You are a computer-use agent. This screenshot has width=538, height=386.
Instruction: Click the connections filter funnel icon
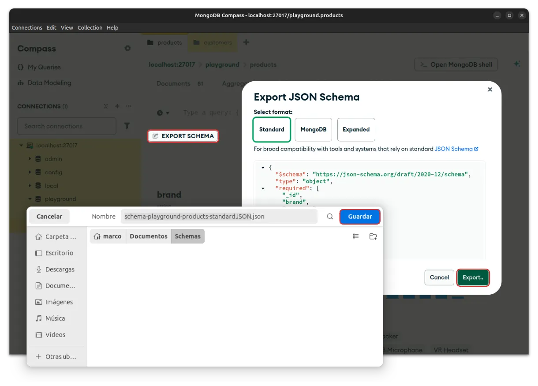[x=127, y=126]
